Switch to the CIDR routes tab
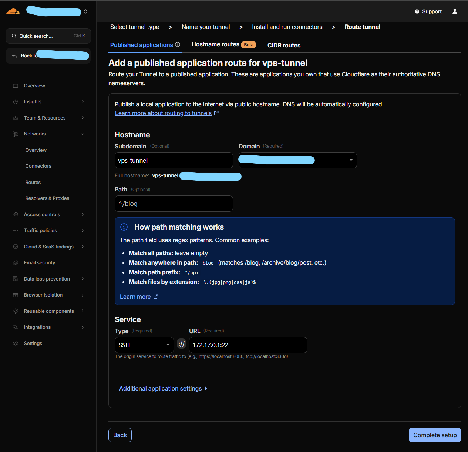 (284, 45)
